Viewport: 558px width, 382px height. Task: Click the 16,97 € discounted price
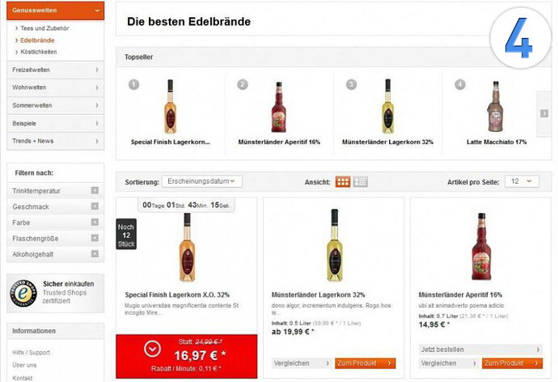click(x=200, y=355)
